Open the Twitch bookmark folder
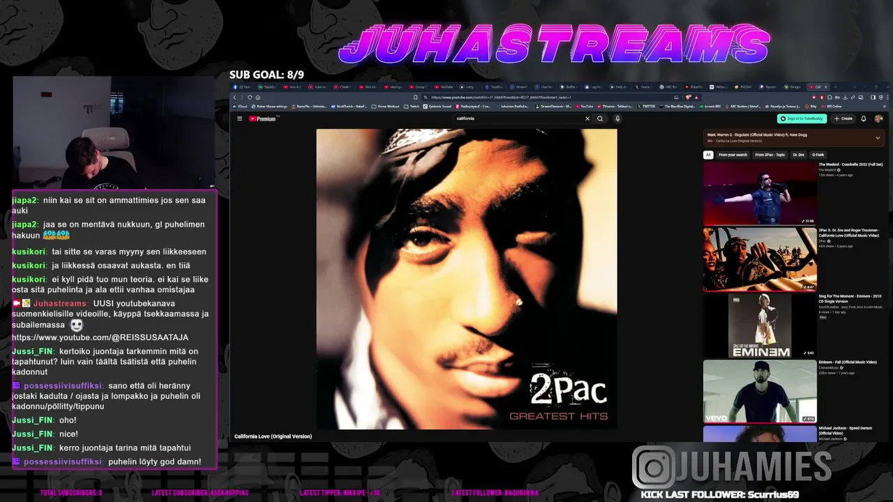The height and width of the screenshot is (502, 893). tap(411, 106)
